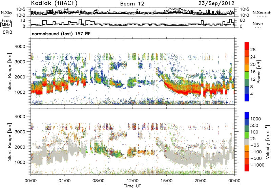The width and height of the screenshot is (271, 188).
Task: Click the '20:00' time tick label
Action: click(200, 181)
